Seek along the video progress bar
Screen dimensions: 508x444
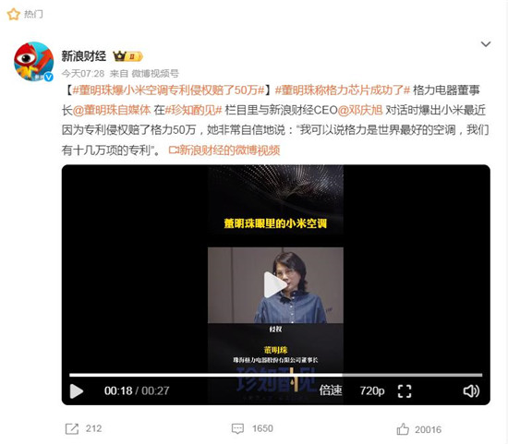(276, 375)
